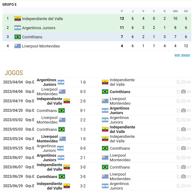Click camera icon for Corinthians 3-0 Liverpool Montevideo
192x192 pixels.
[183, 176]
